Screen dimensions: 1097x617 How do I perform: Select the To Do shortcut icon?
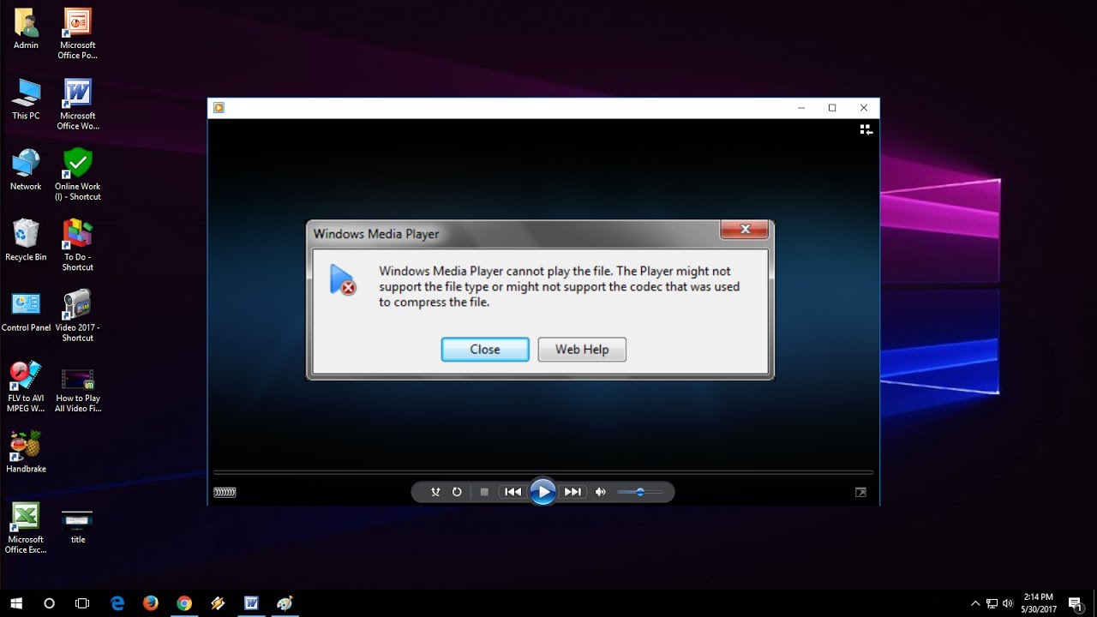[77, 246]
